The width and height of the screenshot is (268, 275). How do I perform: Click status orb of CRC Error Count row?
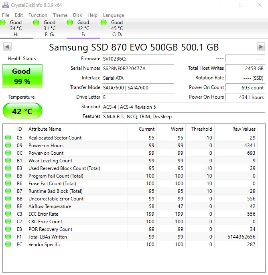click(x=8, y=222)
